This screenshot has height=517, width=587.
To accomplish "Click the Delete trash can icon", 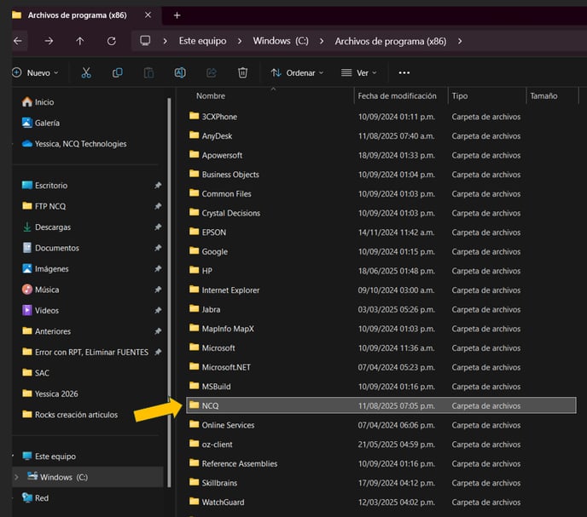I will tap(242, 72).
